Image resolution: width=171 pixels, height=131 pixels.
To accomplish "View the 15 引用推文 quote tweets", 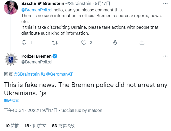I will pyautogui.click(x=35, y=126).
